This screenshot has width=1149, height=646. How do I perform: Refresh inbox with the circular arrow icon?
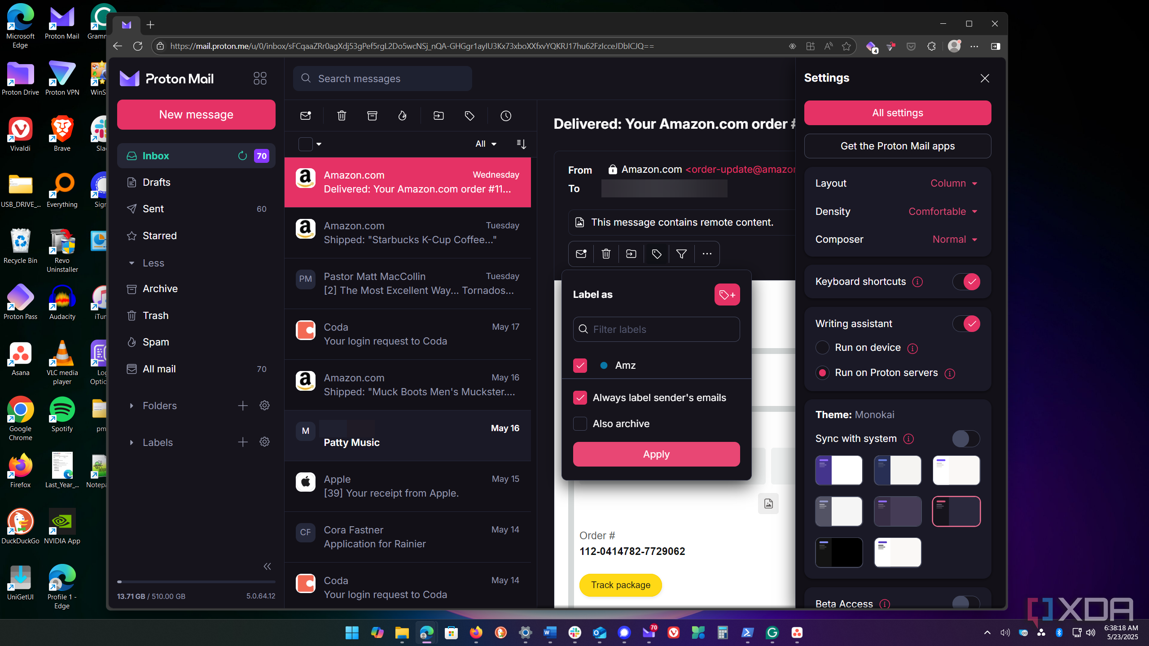tap(242, 156)
